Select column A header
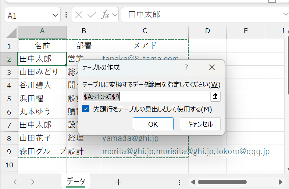Screen dimensions: 289x189 click(x=42, y=31)
